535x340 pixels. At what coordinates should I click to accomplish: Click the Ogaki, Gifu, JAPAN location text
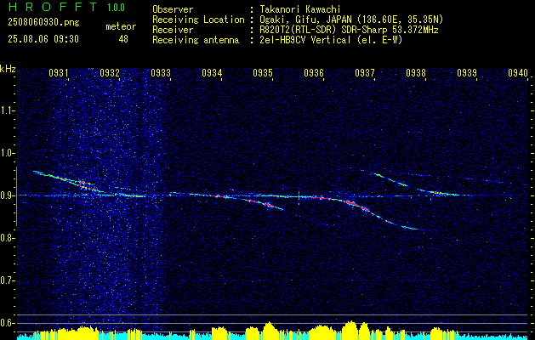pyautogui.click(x=351, y=20)
